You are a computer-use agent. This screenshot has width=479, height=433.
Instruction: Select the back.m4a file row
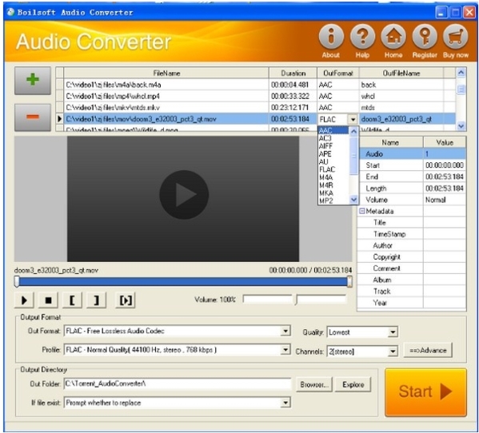tap(255, 85)
